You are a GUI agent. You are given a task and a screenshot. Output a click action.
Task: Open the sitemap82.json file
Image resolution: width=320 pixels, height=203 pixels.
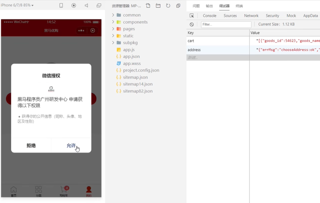138,91
